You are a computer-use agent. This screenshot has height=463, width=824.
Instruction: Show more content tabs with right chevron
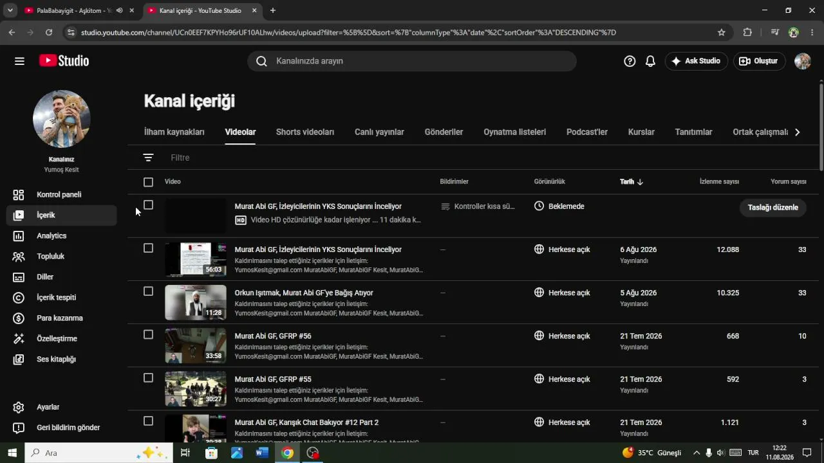click(x=797, y=132)
